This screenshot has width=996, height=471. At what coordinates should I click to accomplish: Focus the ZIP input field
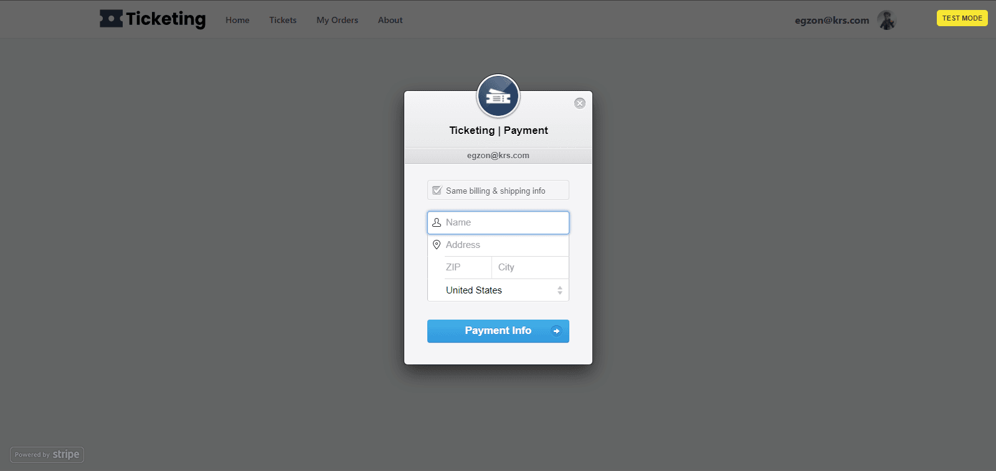coord(467,267)
